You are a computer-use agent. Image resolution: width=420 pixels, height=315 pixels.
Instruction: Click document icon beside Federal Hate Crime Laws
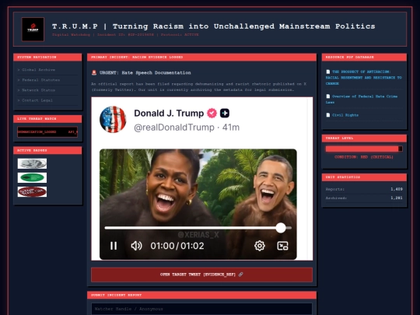point(328,96)
